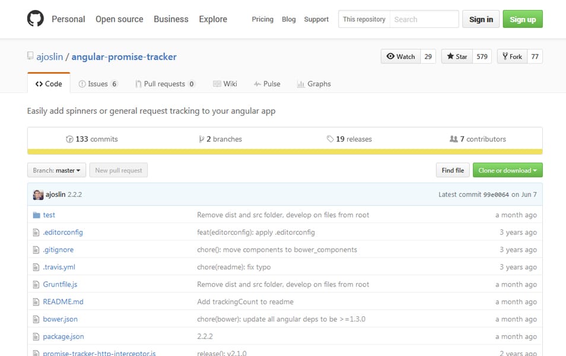View the 7 contributors
566x356 pixels.
pyautogui.click(x=478, y=139)
